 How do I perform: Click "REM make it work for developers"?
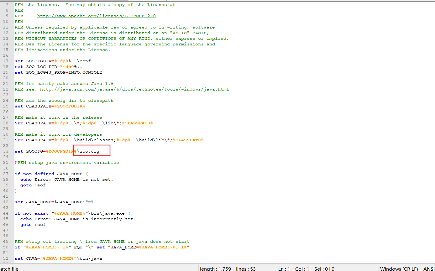(x=58, y=134)
